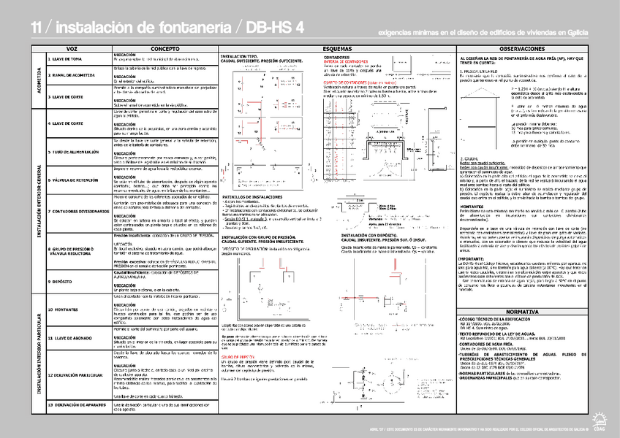Click "CONTADORES DE AGUA FRÍA" in Normativa
The image size is (620, 438).
486,344
